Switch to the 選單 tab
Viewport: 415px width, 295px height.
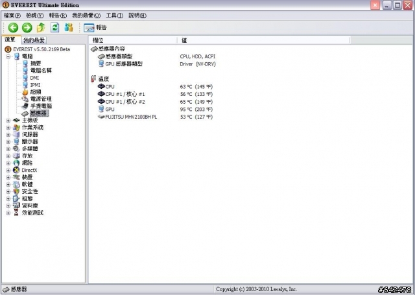(x=11, y=40)
